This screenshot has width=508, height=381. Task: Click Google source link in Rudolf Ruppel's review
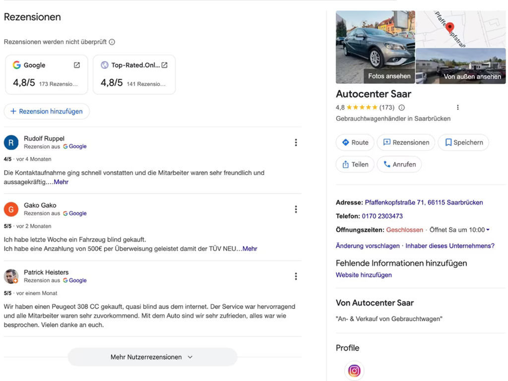75,146
